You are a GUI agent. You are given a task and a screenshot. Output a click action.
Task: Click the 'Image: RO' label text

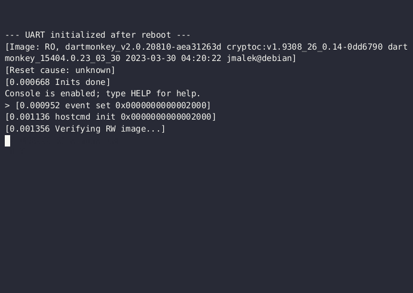pos(32,47)
